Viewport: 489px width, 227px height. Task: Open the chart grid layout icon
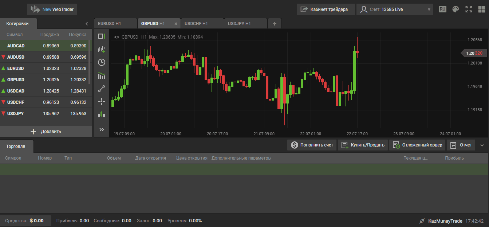482,9
